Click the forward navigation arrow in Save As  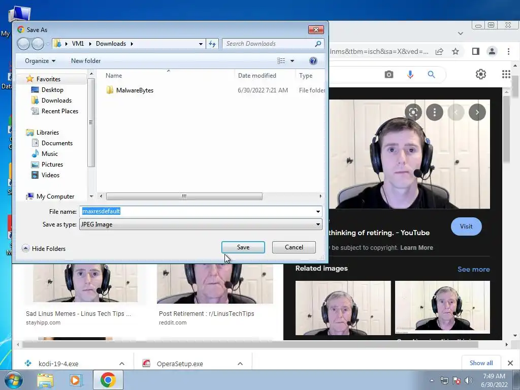click(38, 44)
